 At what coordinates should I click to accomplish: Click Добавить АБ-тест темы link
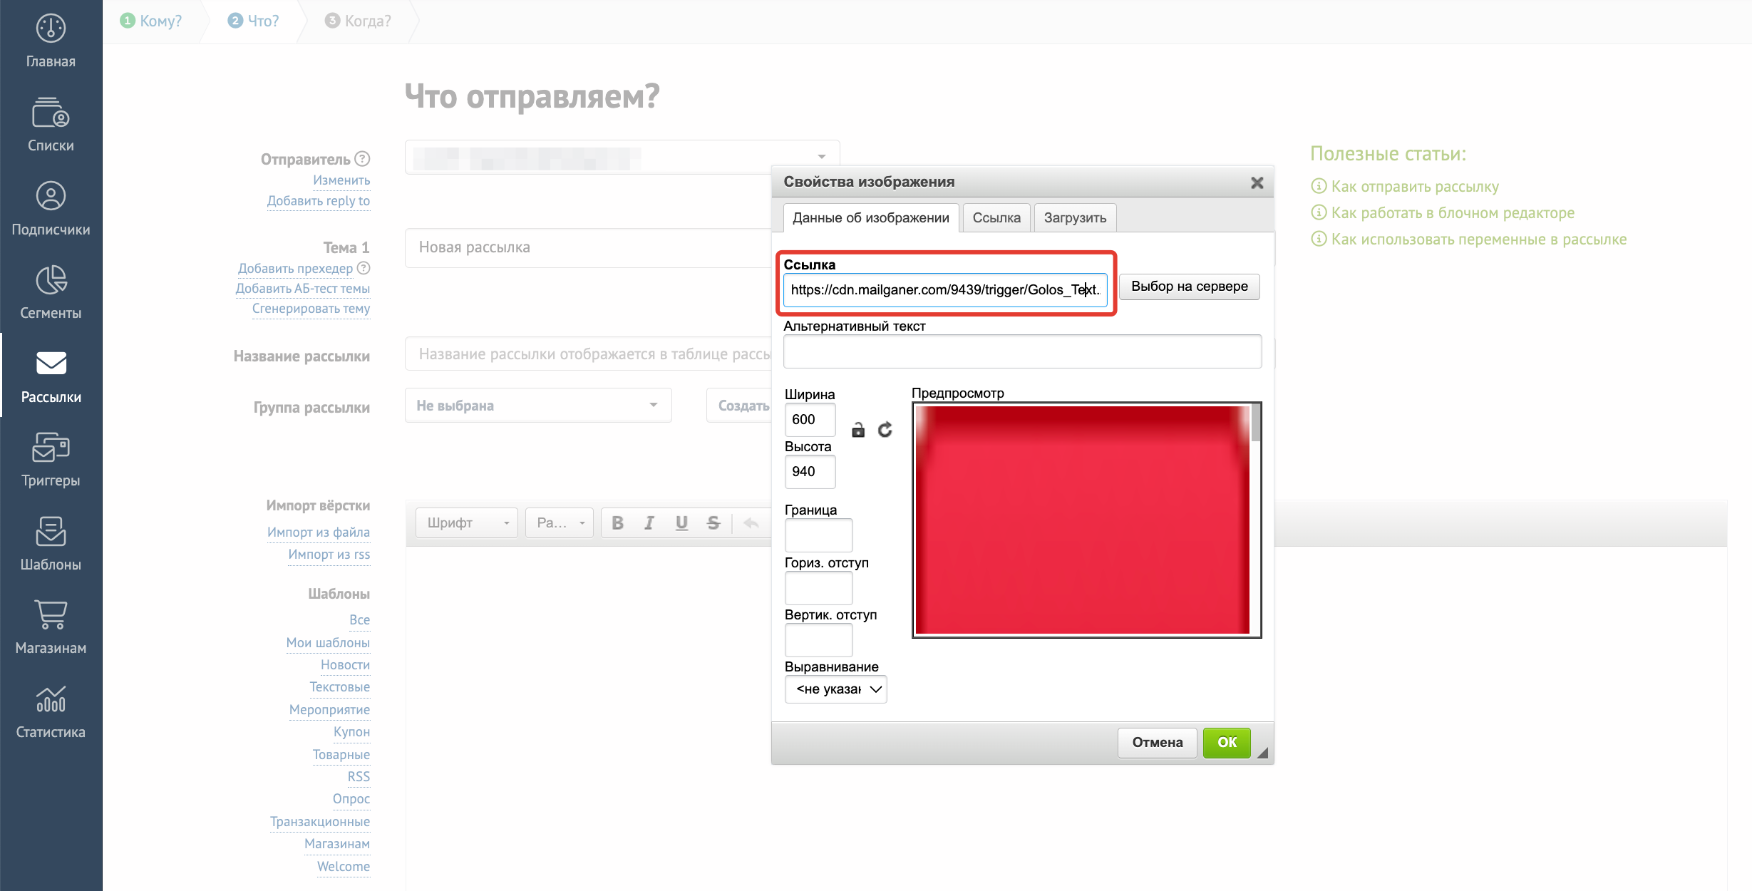pos(303,289)
